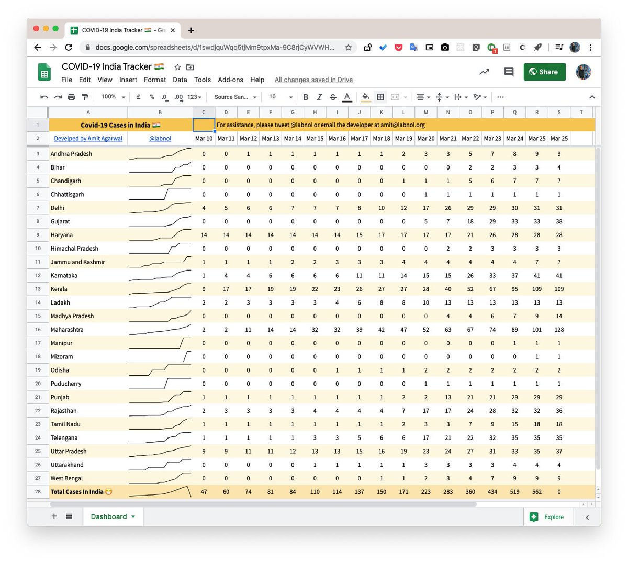
Task: Bookmark this page with the star
Action: pos(348,47)
